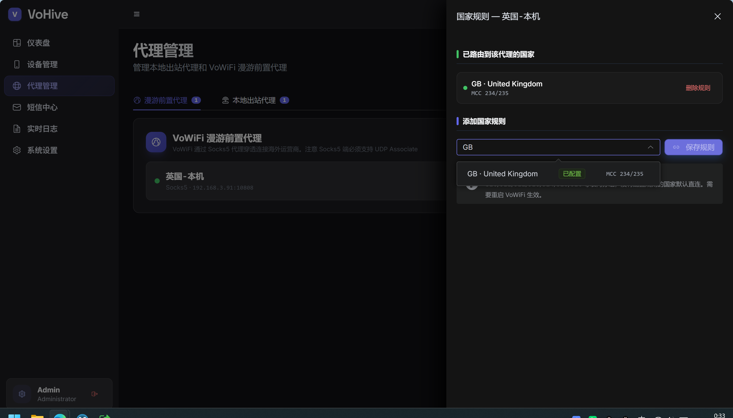Click the drawer title 国家规则 — 英国-本机
This screenshot has height=418, width=733.
[x=498, y=16]
